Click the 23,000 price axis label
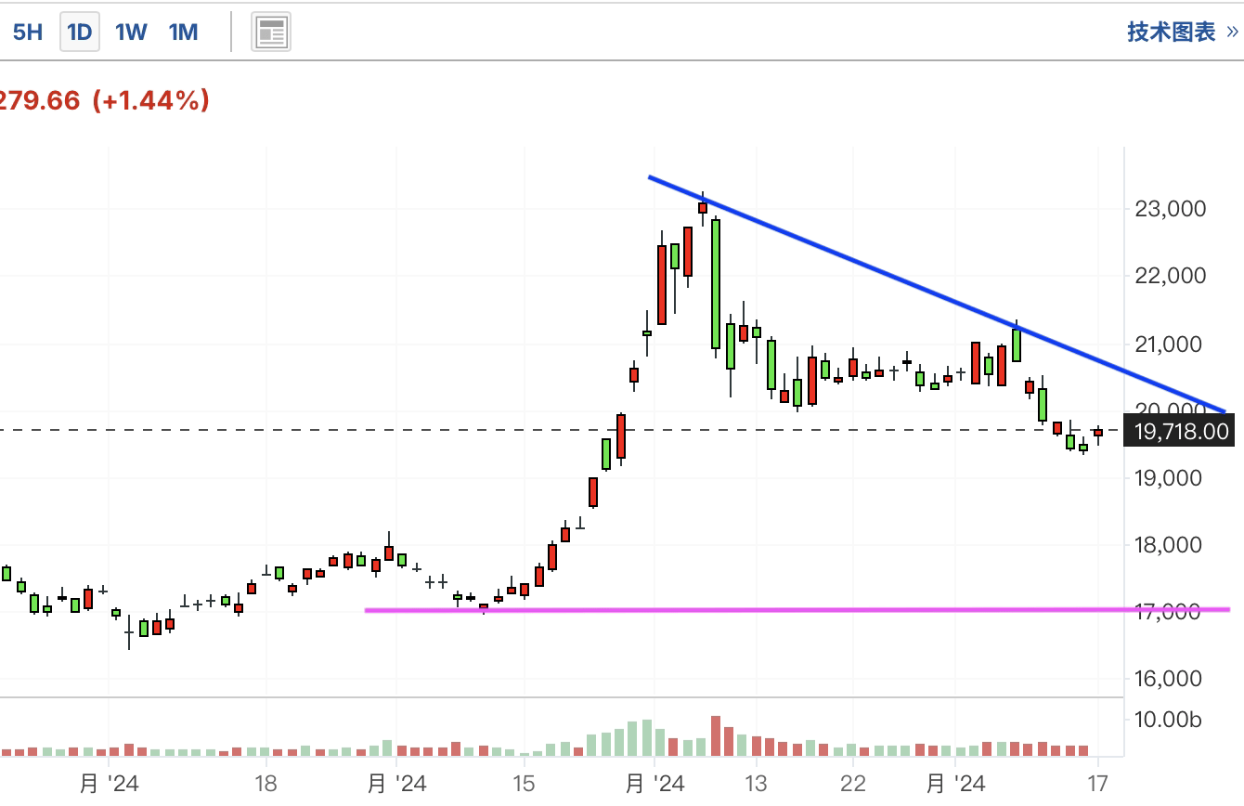Image resolution: width=1244 pixels, height=806 pixels. coord(1171,209)
